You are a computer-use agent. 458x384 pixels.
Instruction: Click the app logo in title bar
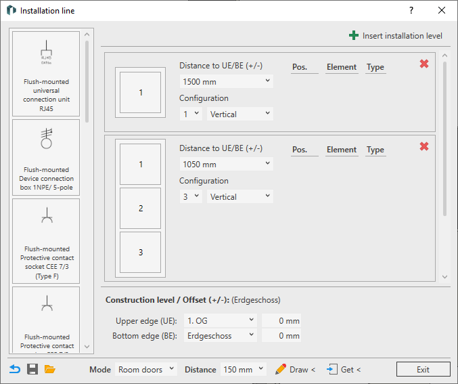[x=12, y=11]
